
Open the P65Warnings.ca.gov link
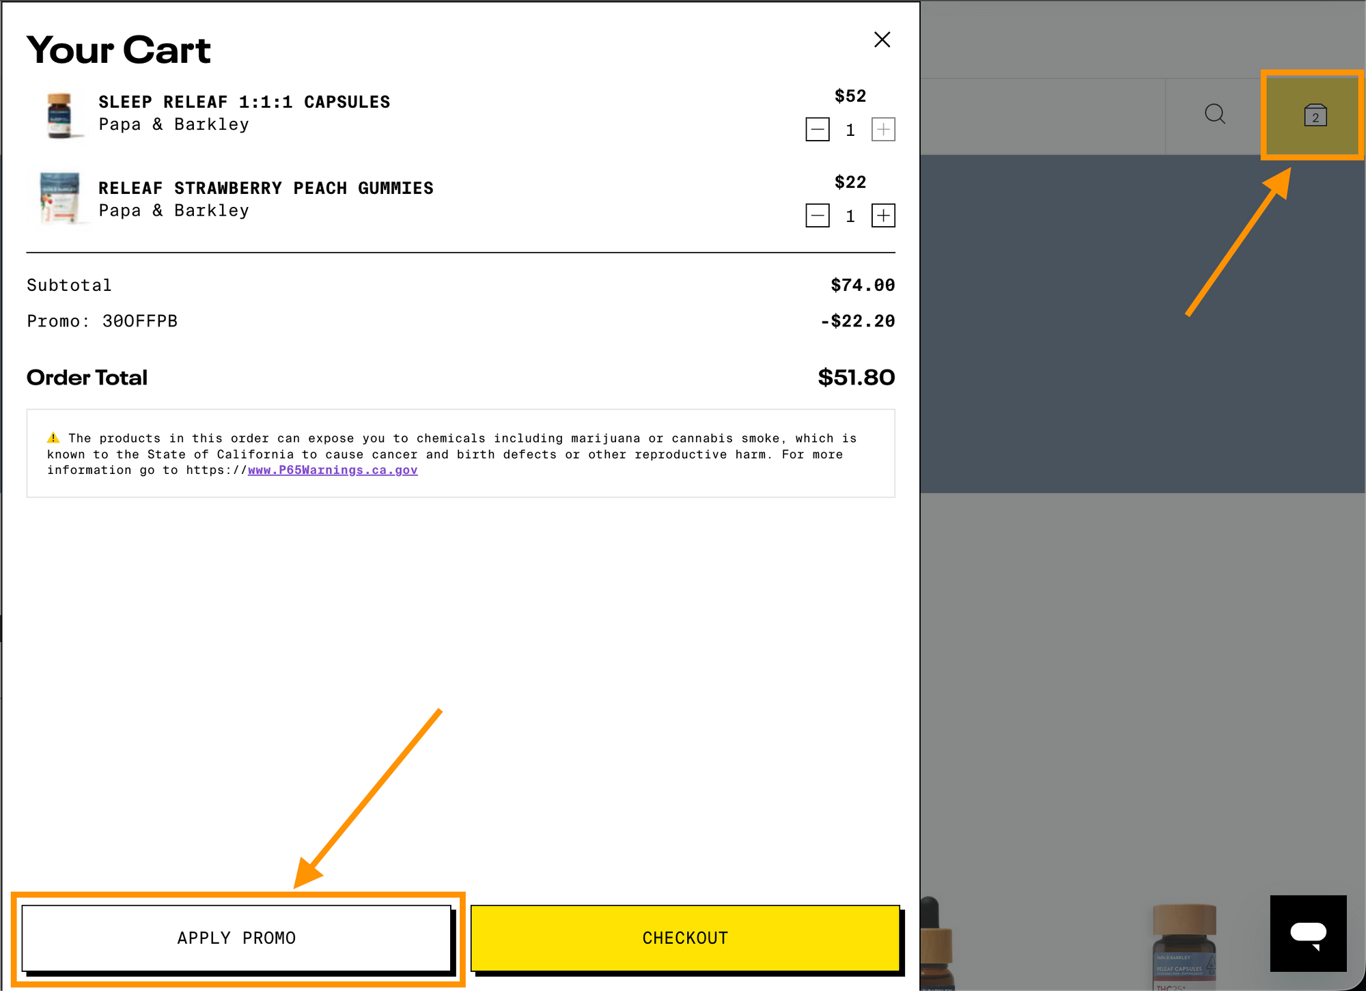[x=333, y=470]
